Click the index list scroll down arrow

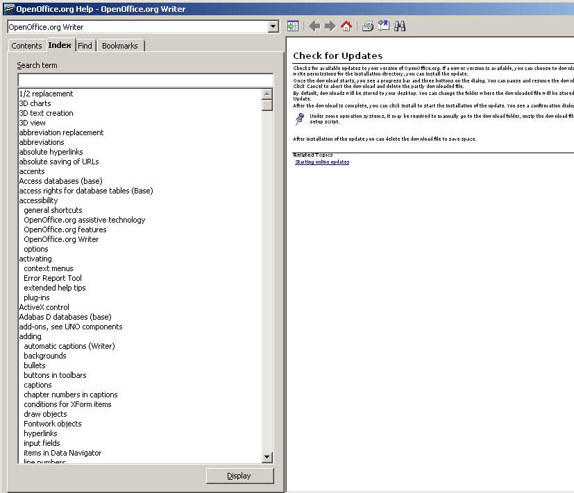(x=267, y=457)
